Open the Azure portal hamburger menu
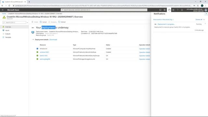 coord(3,10)
